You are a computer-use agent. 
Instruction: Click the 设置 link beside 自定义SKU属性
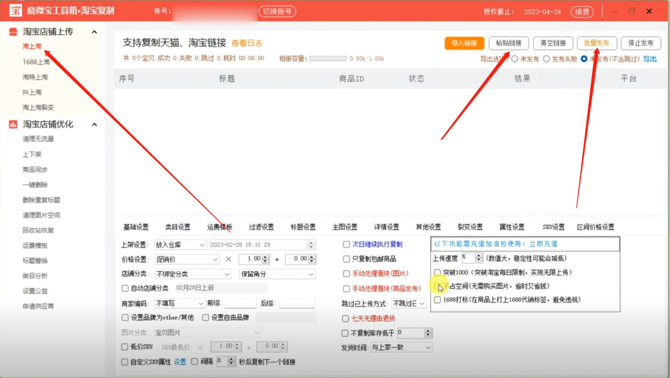pyautogui.click(x=180, y=362)
